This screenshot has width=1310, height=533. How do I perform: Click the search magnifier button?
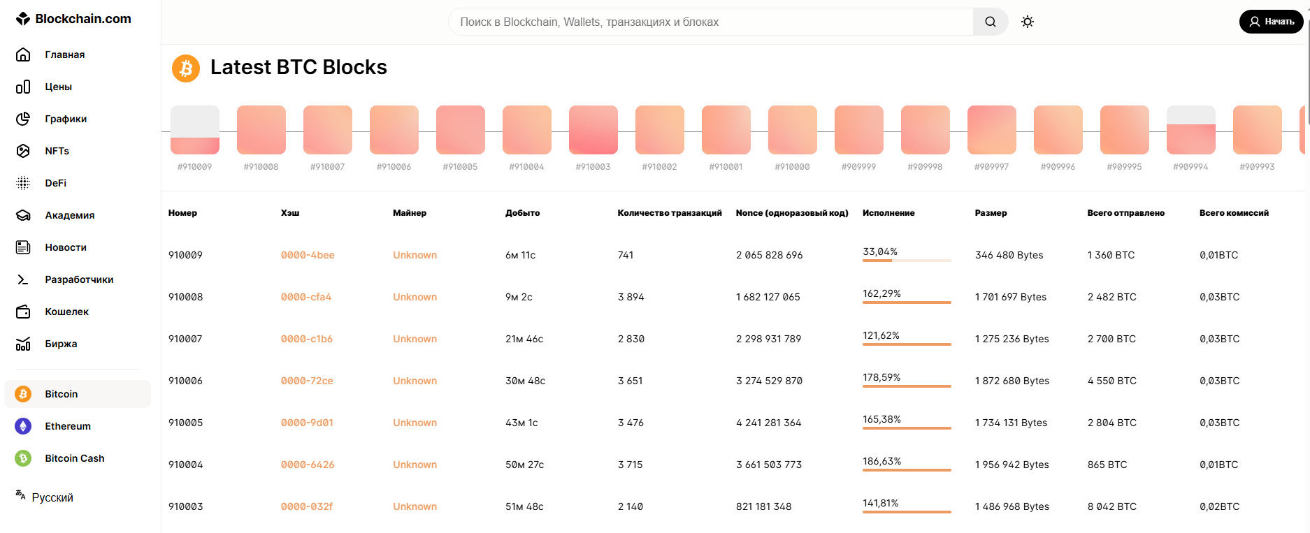click(x=991, y=22)
